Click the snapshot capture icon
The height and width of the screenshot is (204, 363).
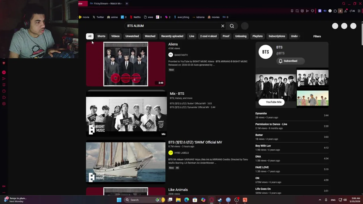point(297,11)
